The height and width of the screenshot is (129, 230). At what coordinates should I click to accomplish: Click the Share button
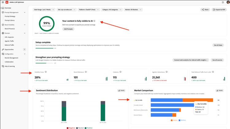[205, 10]
